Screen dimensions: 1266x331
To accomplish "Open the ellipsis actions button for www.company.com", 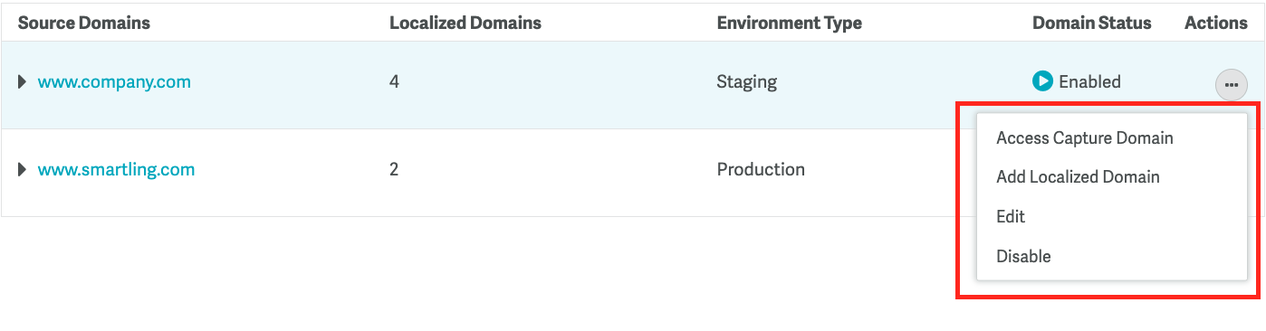I will (x=1231, y=85).
